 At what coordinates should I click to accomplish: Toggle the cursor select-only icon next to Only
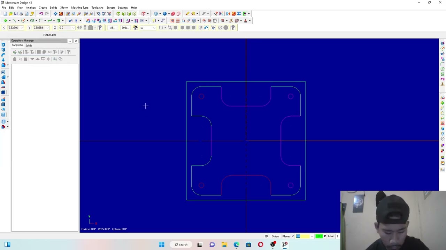[135, 27]
